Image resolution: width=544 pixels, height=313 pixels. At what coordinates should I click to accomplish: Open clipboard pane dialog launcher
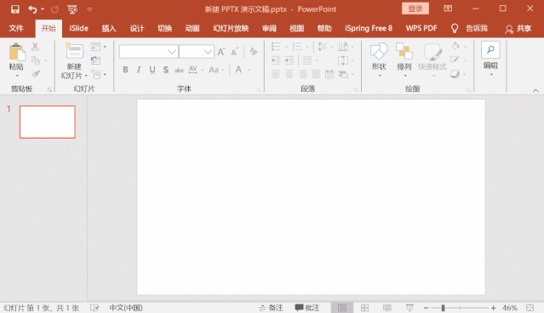[49, 90]
